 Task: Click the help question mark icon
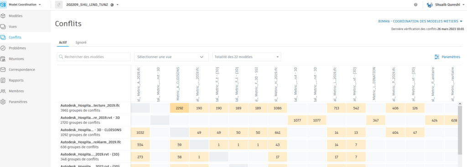coord(415,5)
